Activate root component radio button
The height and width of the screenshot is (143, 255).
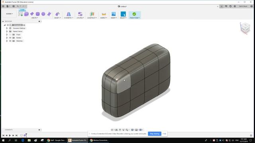point(24,25)
